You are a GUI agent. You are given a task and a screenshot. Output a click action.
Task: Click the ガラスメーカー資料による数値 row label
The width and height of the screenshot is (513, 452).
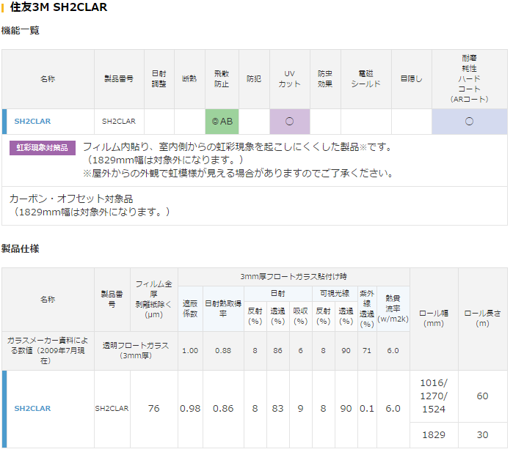pyautogui.click(x=48, y=350)
